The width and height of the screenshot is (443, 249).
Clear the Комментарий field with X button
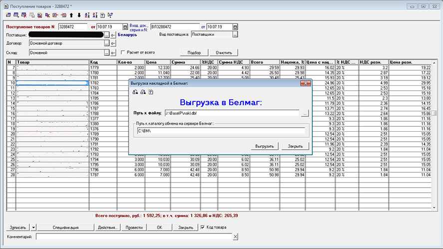click(x=236, y=237)
